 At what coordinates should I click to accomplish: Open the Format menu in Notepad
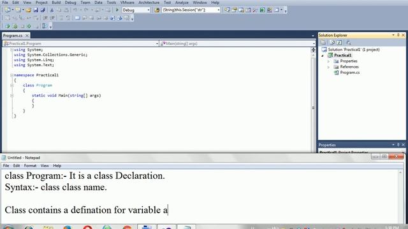pos(30,165)
